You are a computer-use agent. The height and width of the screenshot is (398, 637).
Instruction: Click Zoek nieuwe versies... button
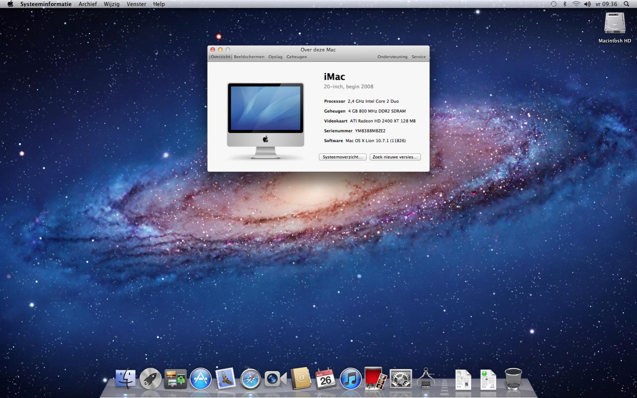coord(395,157)
